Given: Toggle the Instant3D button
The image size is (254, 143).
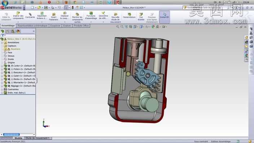Looking at the screenshot, I should coord(165,17).
